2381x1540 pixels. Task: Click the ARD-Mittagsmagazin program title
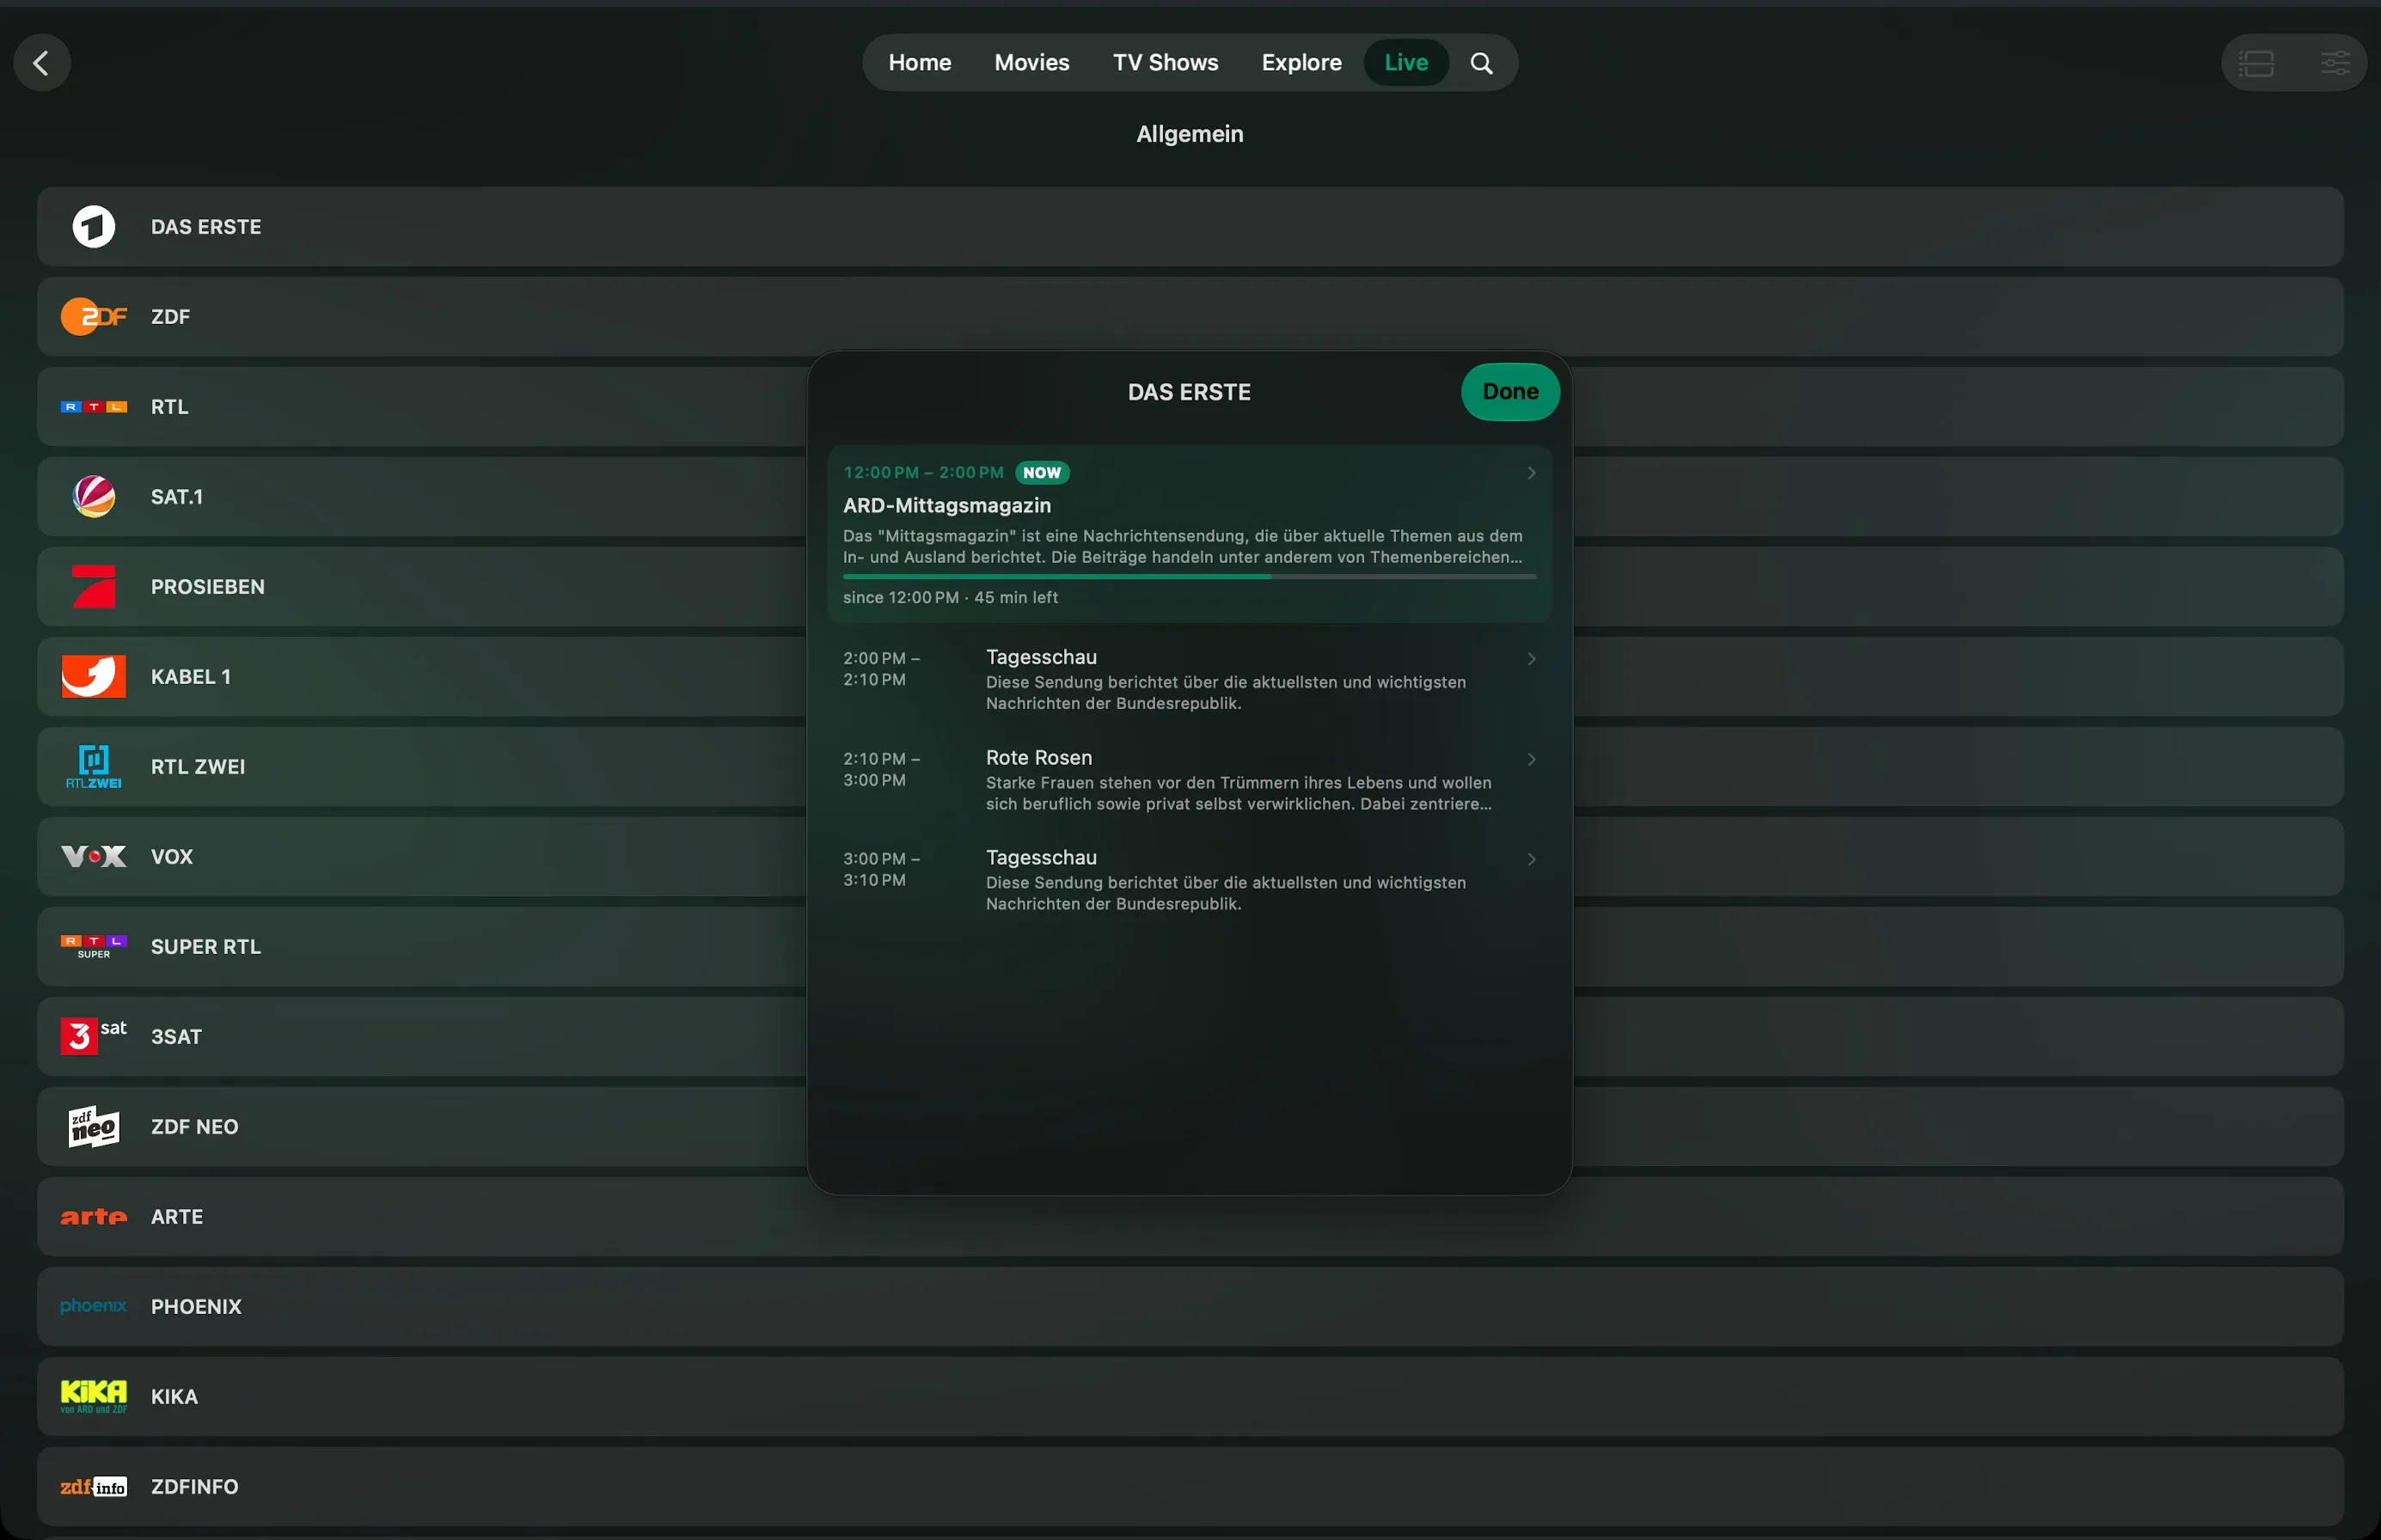pos(947,506)
